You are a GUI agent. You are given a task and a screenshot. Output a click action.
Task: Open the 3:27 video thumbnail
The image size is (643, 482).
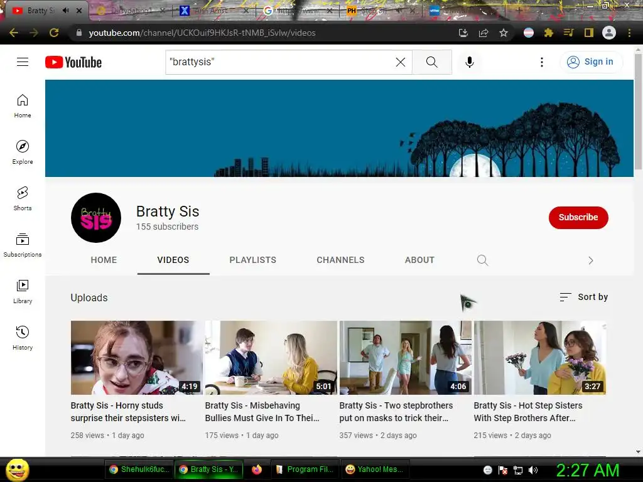point(539,357)
